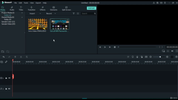Switch to the Elements tab
The image size is (178, 100).
click(x=54, y=8)
